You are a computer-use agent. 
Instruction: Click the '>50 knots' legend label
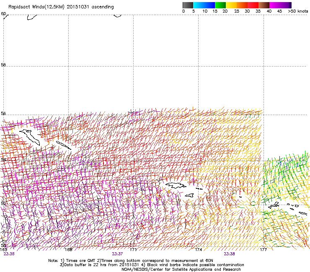coord(298,11)
